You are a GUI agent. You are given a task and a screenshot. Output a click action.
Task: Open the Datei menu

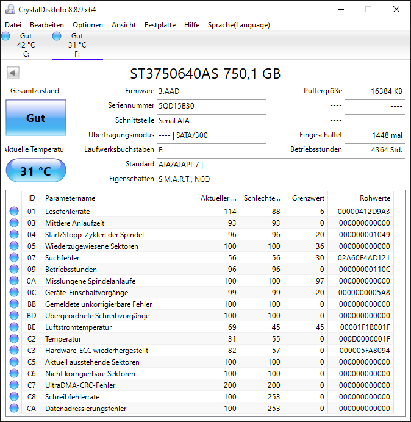(x=13, y=25)
